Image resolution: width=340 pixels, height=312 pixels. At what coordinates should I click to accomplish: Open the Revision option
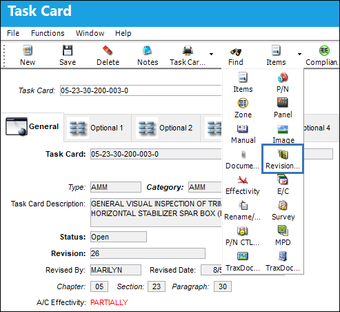(x=283, y=159)
